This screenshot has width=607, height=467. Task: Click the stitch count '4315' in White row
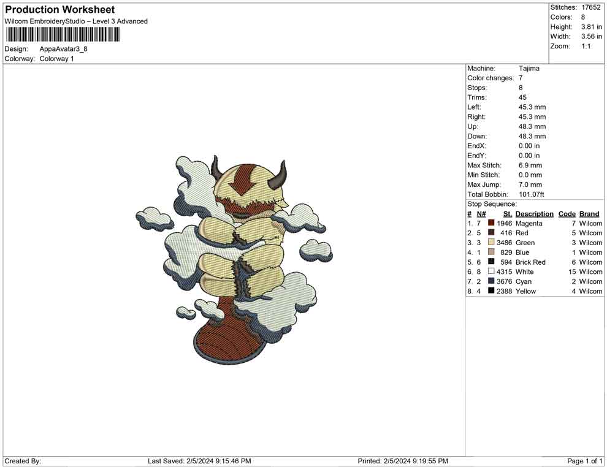pos(505,271)
